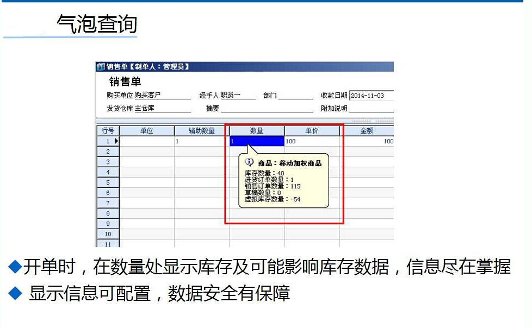Click the 辅助数量 cell in row 1
Image resolution: width=532 pixels, height=328 pixels.
[201, 141]
